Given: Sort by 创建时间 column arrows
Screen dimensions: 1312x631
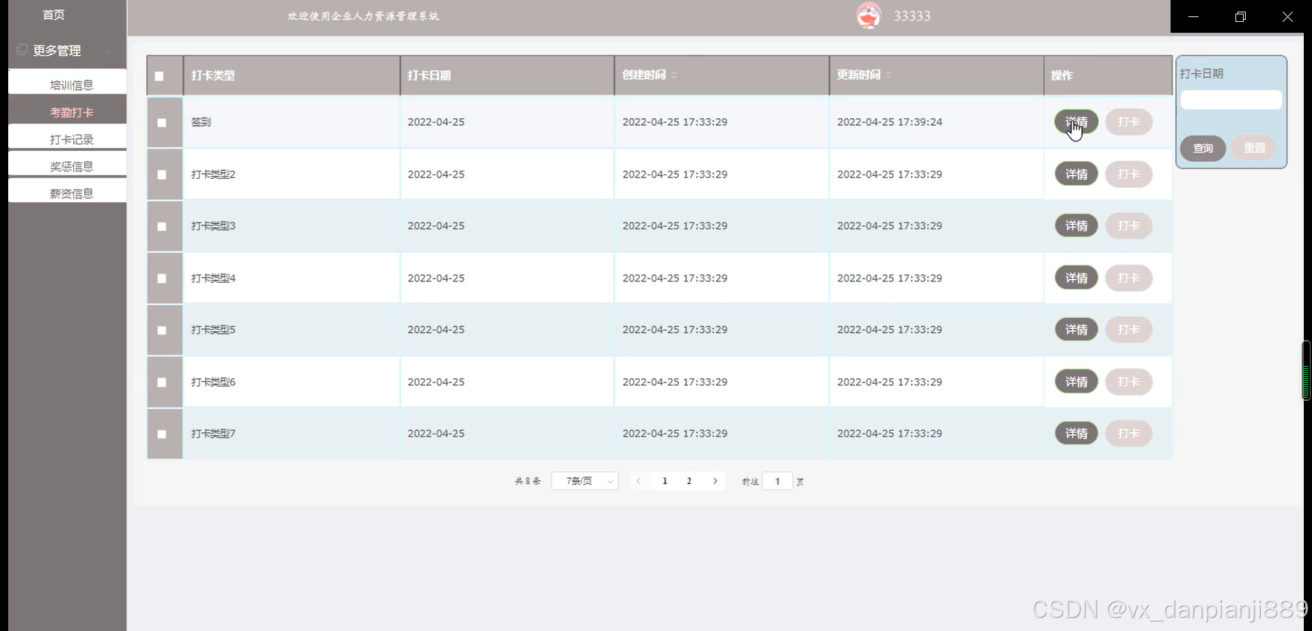Looking at the screenshot, I should click(x=674, y=75).
